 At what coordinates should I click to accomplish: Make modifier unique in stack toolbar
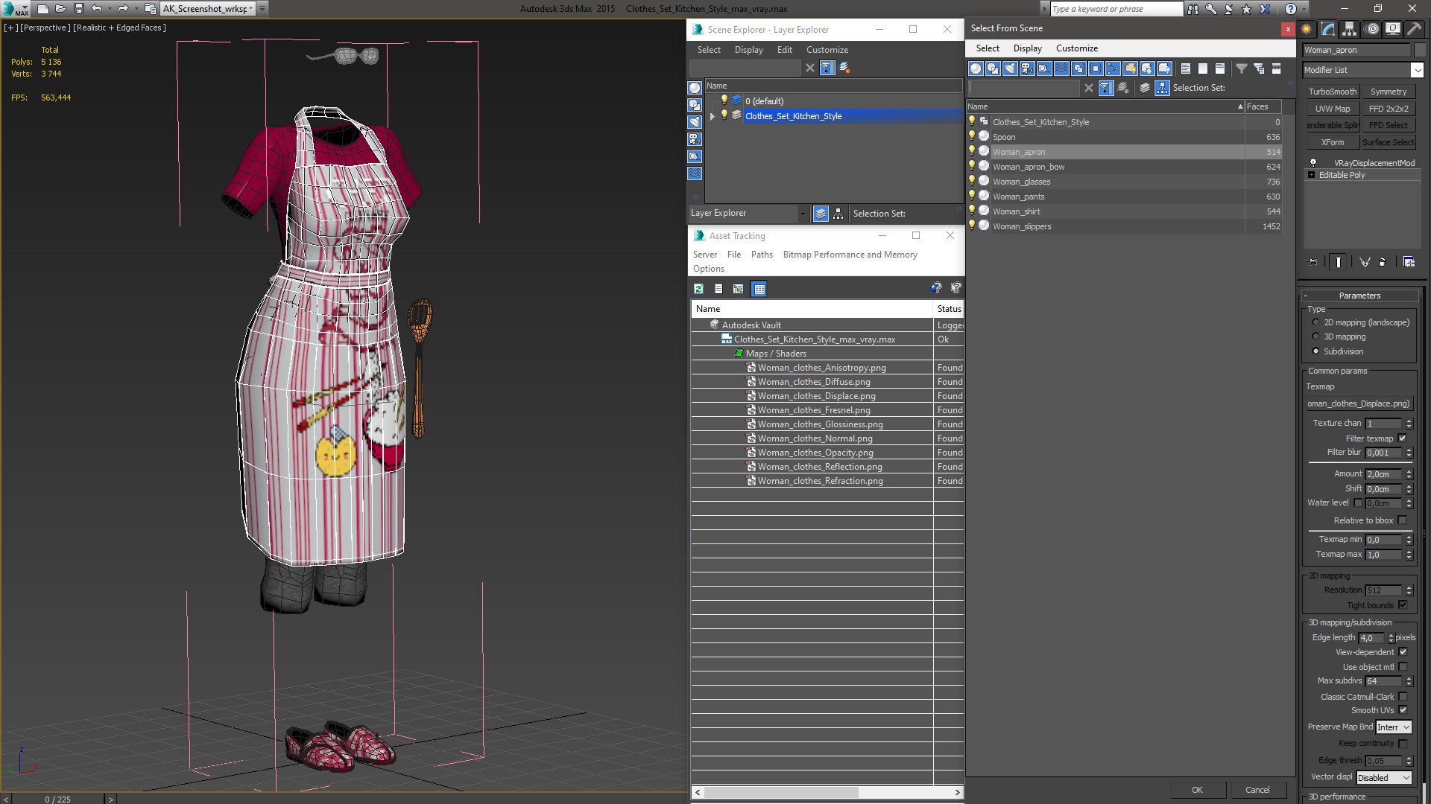click(1365, 262)
